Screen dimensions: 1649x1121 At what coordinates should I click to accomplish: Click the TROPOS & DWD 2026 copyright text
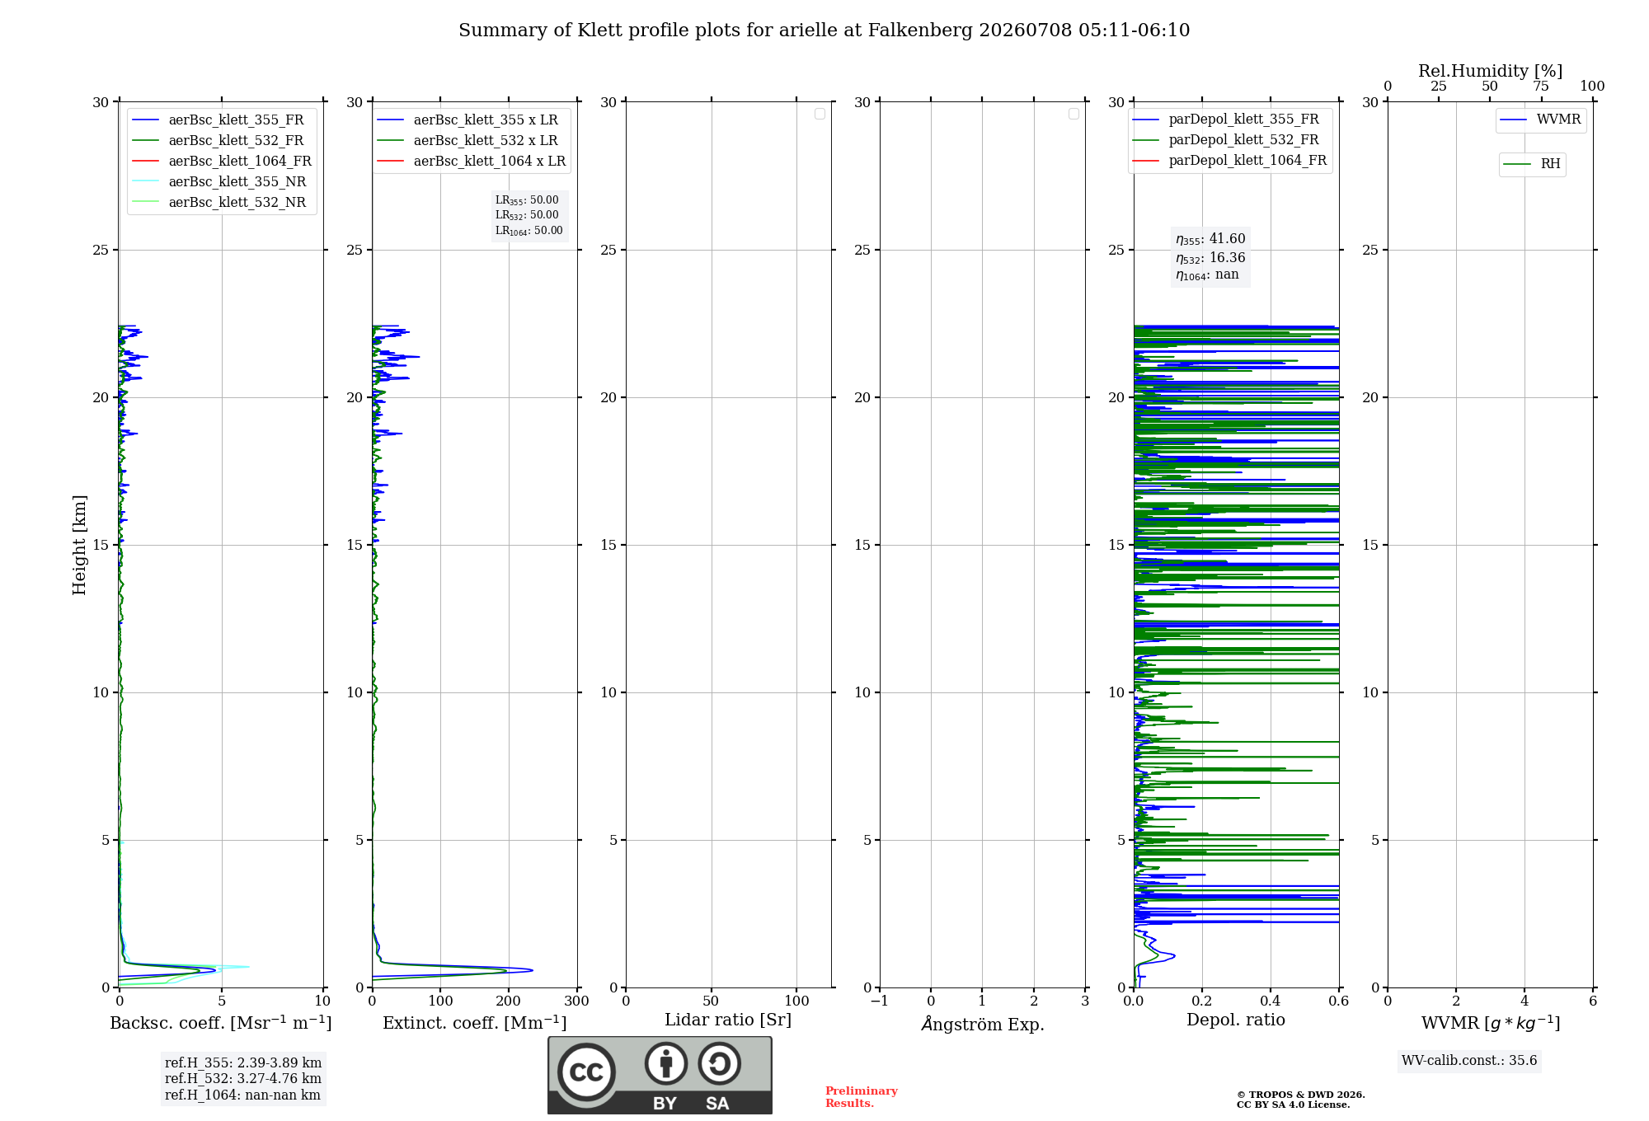click(1301, 1100)
